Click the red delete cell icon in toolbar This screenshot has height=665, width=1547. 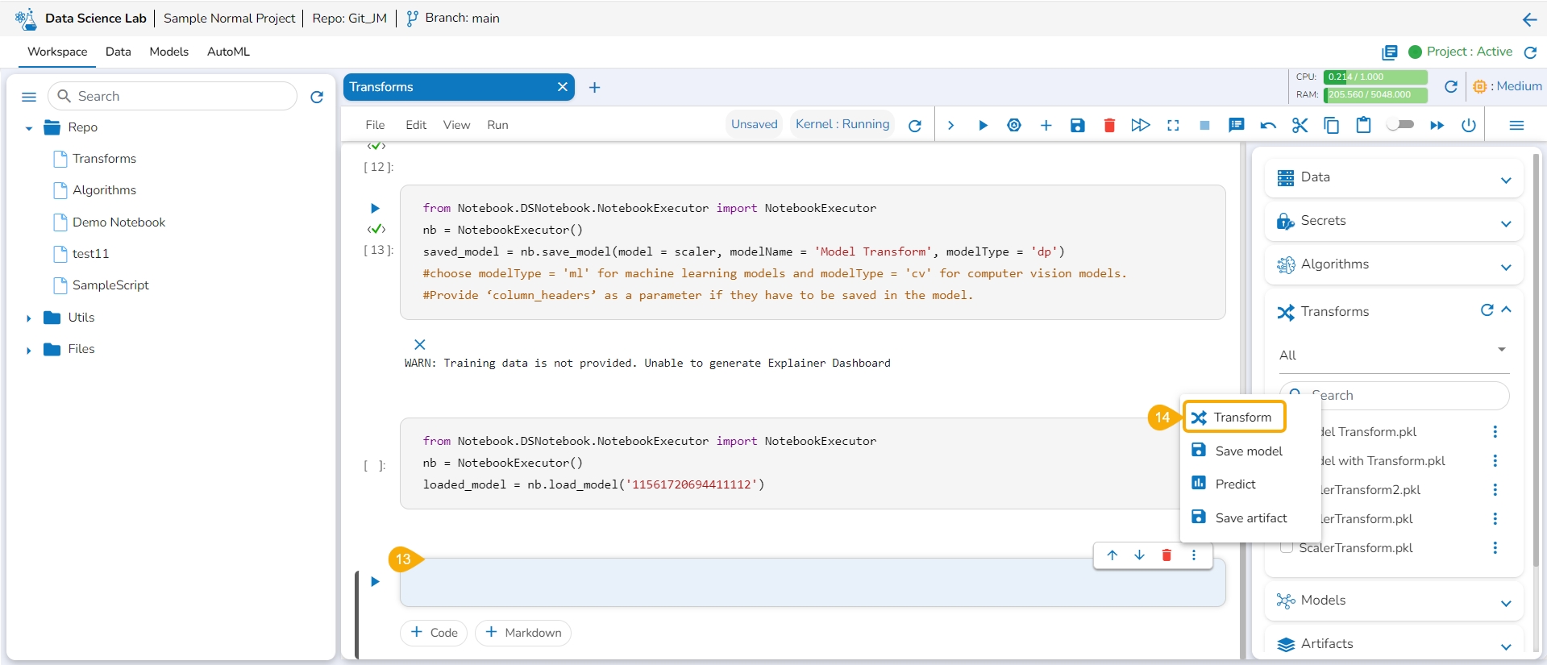[x=1109, y=125]
